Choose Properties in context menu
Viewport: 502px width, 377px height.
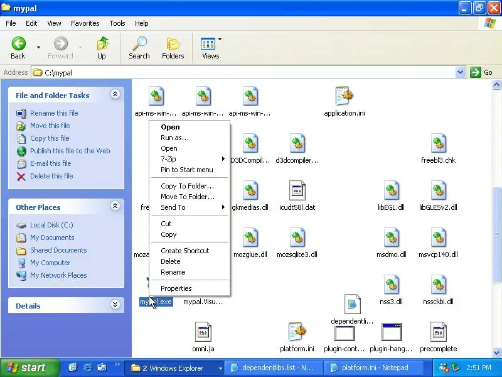tap(190, 288)
